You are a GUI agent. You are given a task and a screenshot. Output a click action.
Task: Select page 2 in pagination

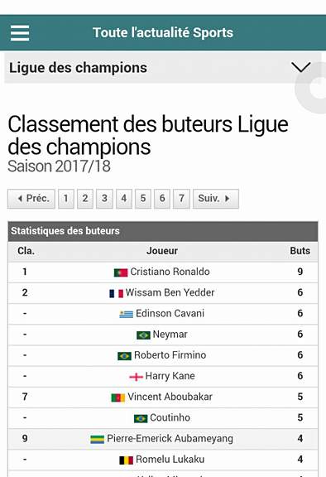pos(85,199)
